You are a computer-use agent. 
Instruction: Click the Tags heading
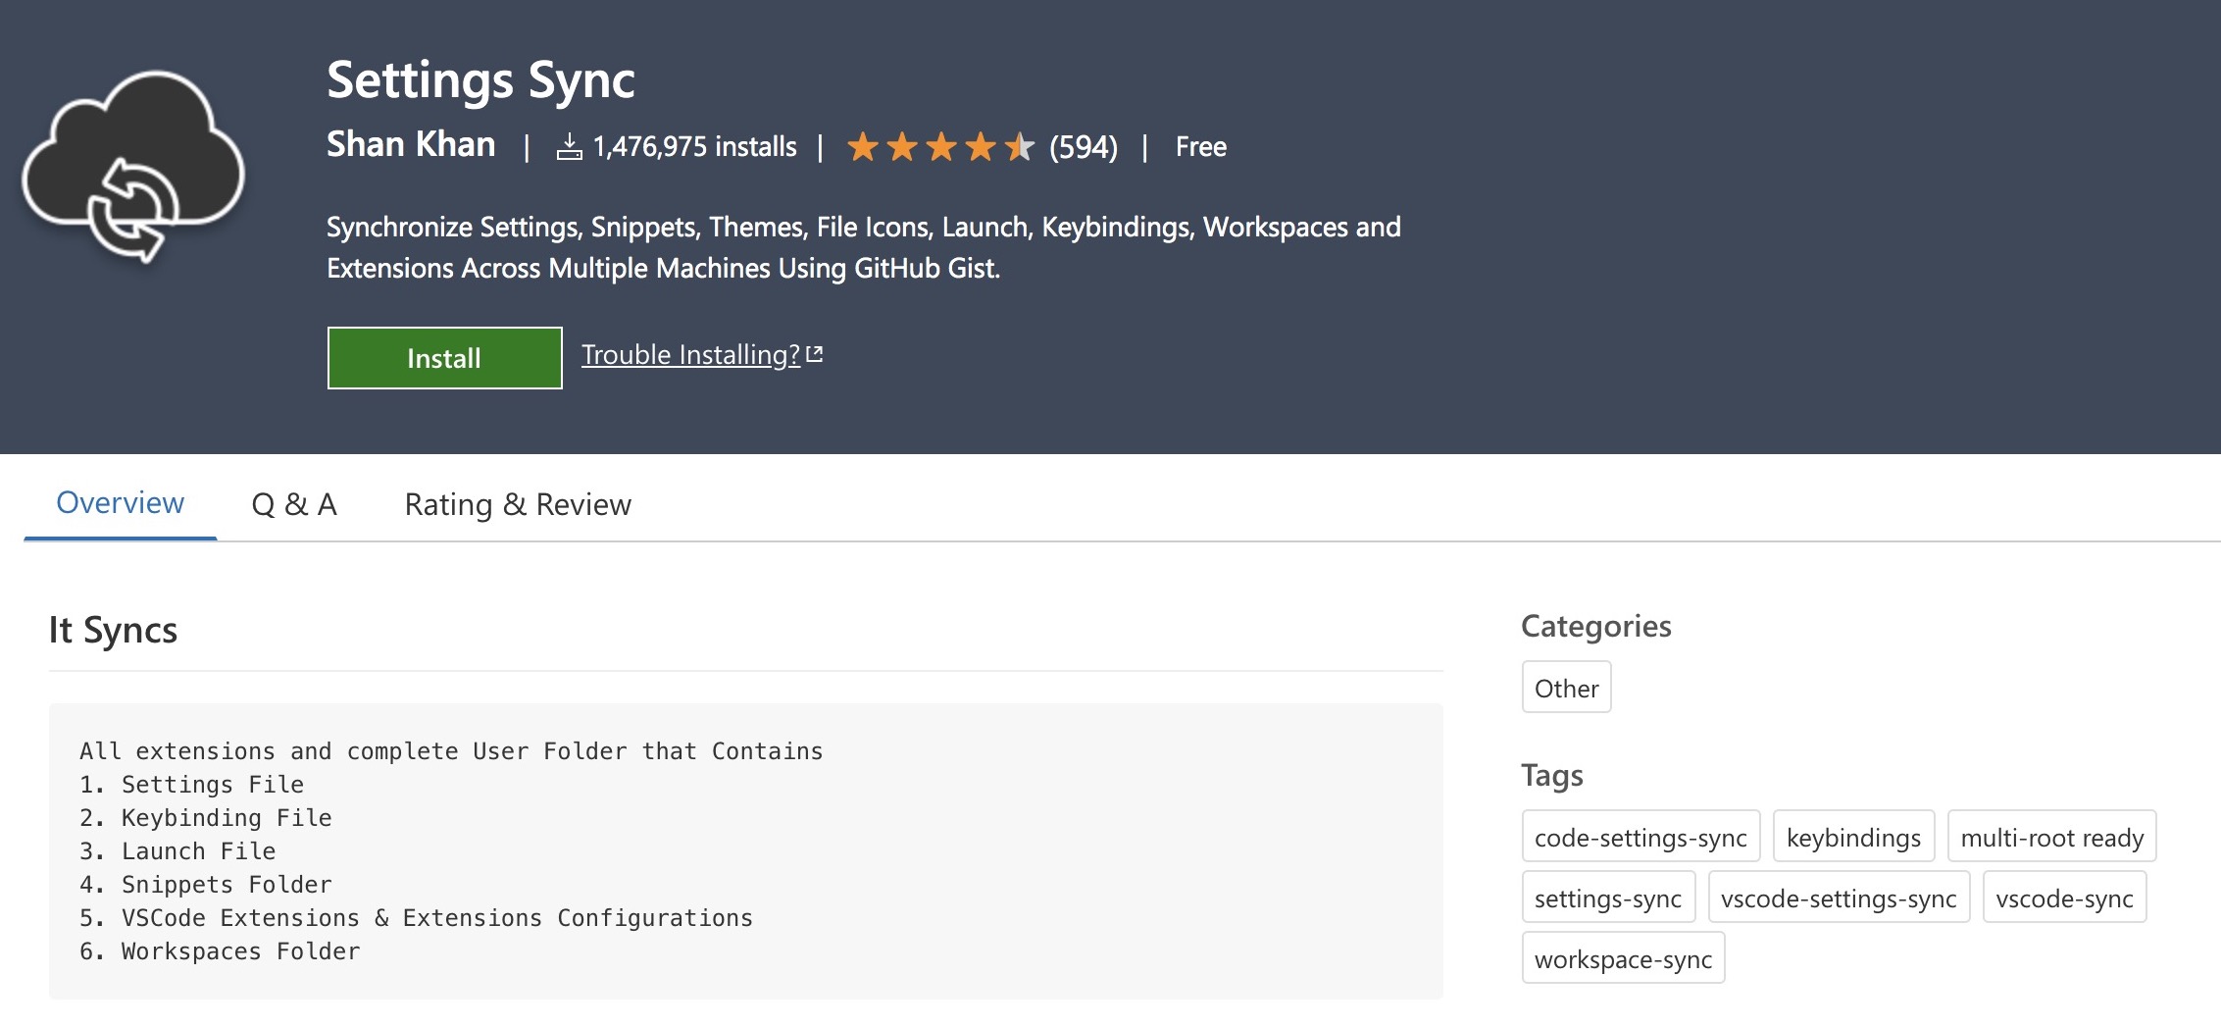[x=1551, y=775]
